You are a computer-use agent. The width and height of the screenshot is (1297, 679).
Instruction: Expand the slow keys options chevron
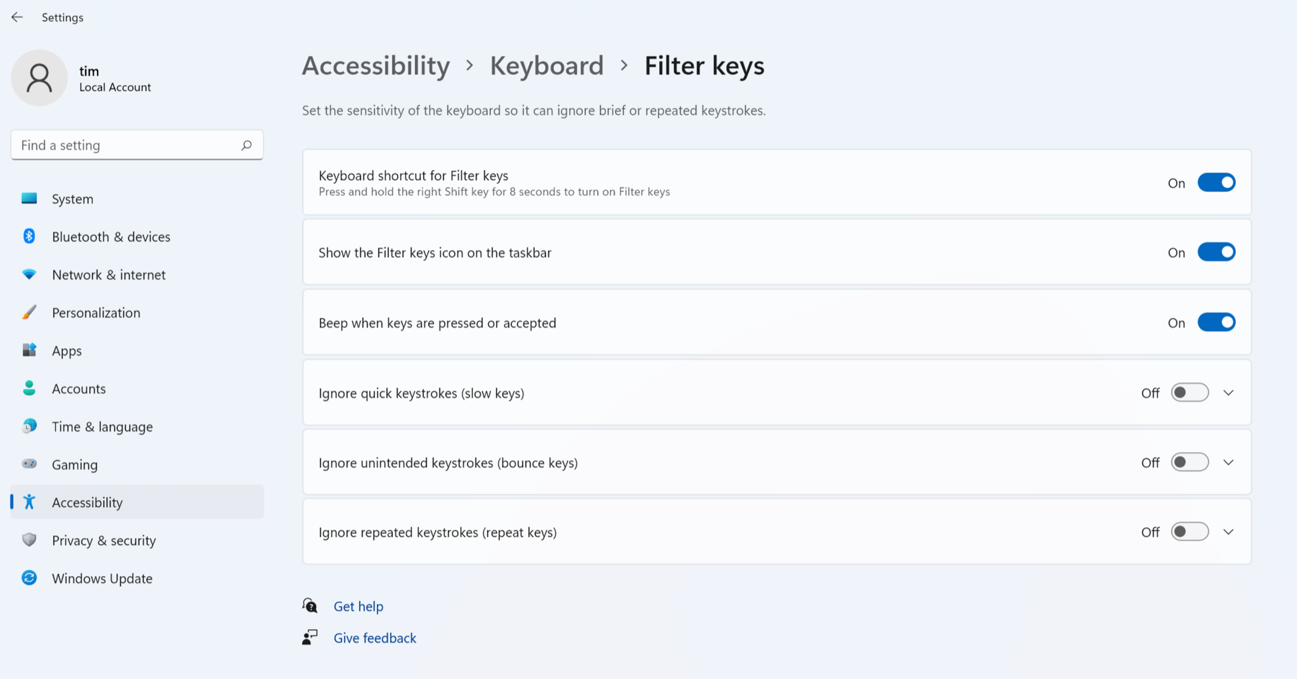pyautogui.click(x=1228, y=393)
